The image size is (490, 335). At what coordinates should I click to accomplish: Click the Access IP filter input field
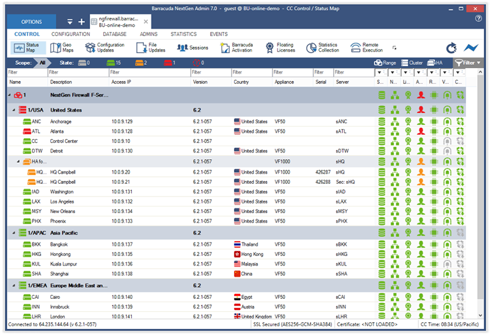coord(150,72)
